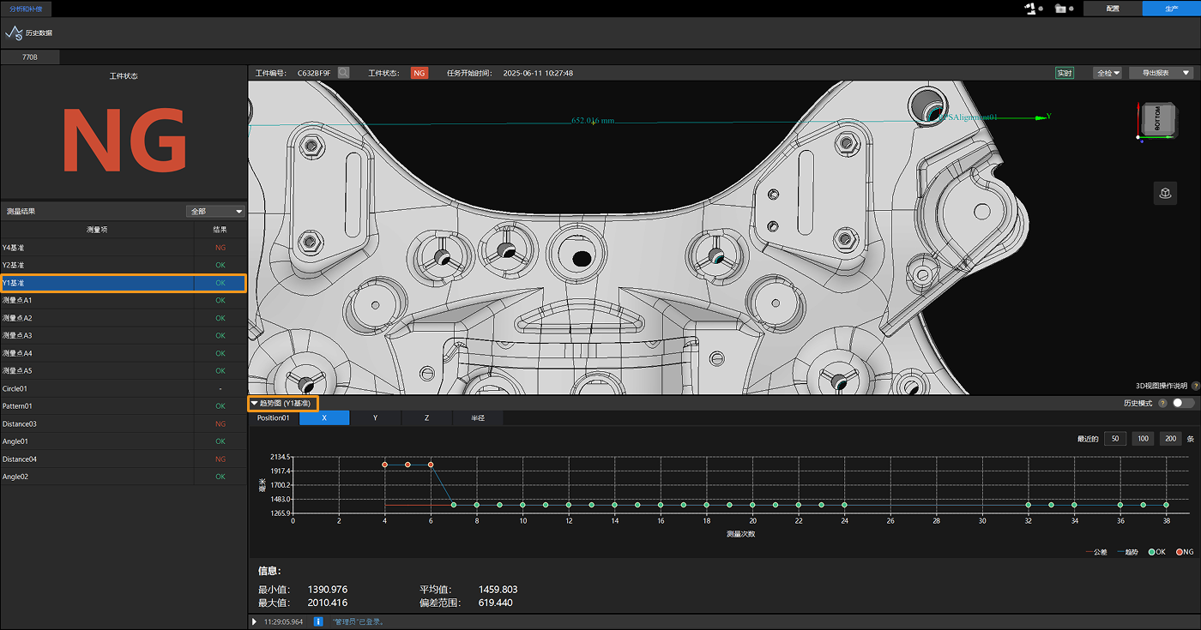Click the workpiece number search magnifier icon
The image size is (1201, 630).
click(x=343, y=73)
